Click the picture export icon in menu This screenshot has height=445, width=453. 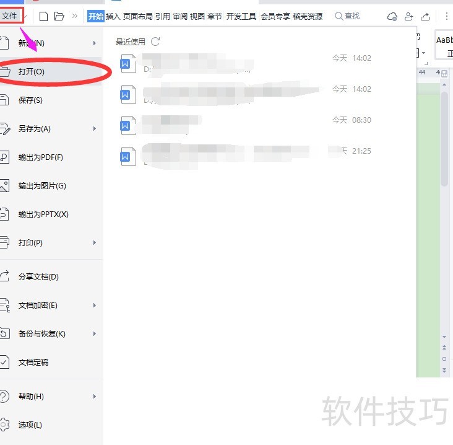4,185
